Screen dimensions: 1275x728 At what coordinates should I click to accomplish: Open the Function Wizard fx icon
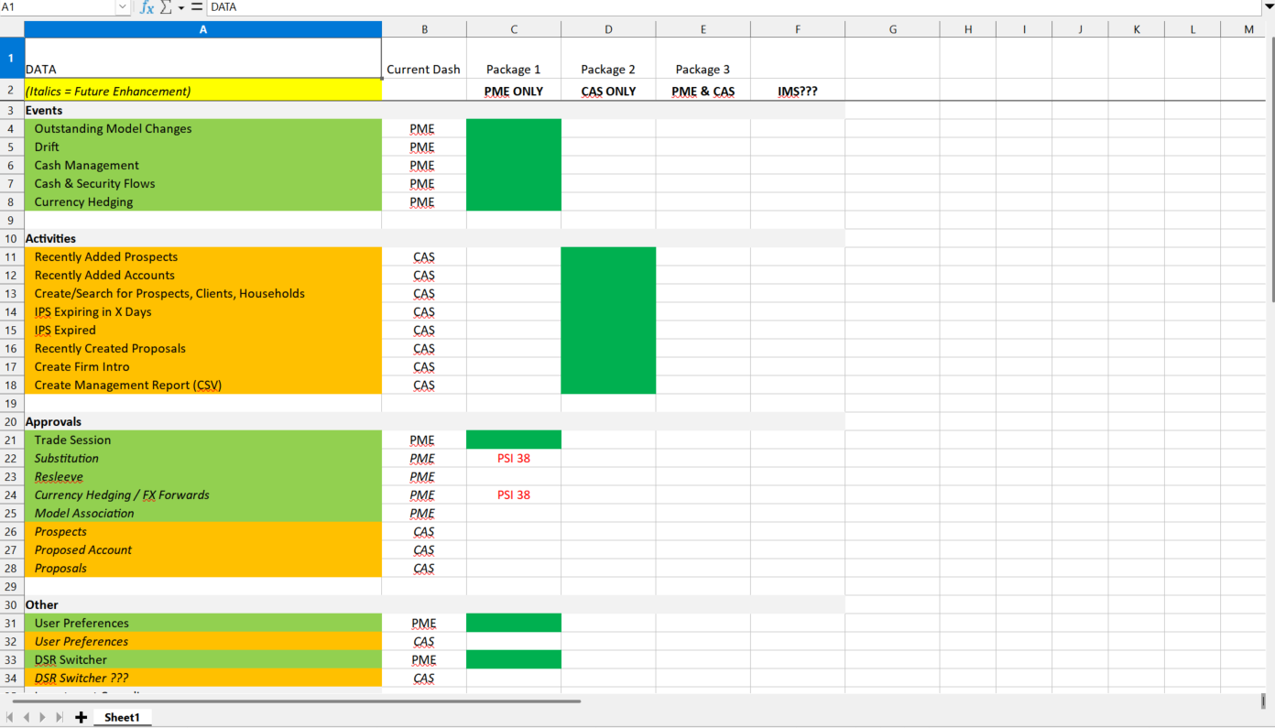click(x=147, y=7)
